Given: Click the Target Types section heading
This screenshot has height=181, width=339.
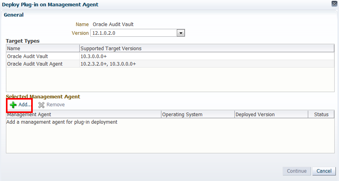Looking at the screenshot, I should [23, 41].
